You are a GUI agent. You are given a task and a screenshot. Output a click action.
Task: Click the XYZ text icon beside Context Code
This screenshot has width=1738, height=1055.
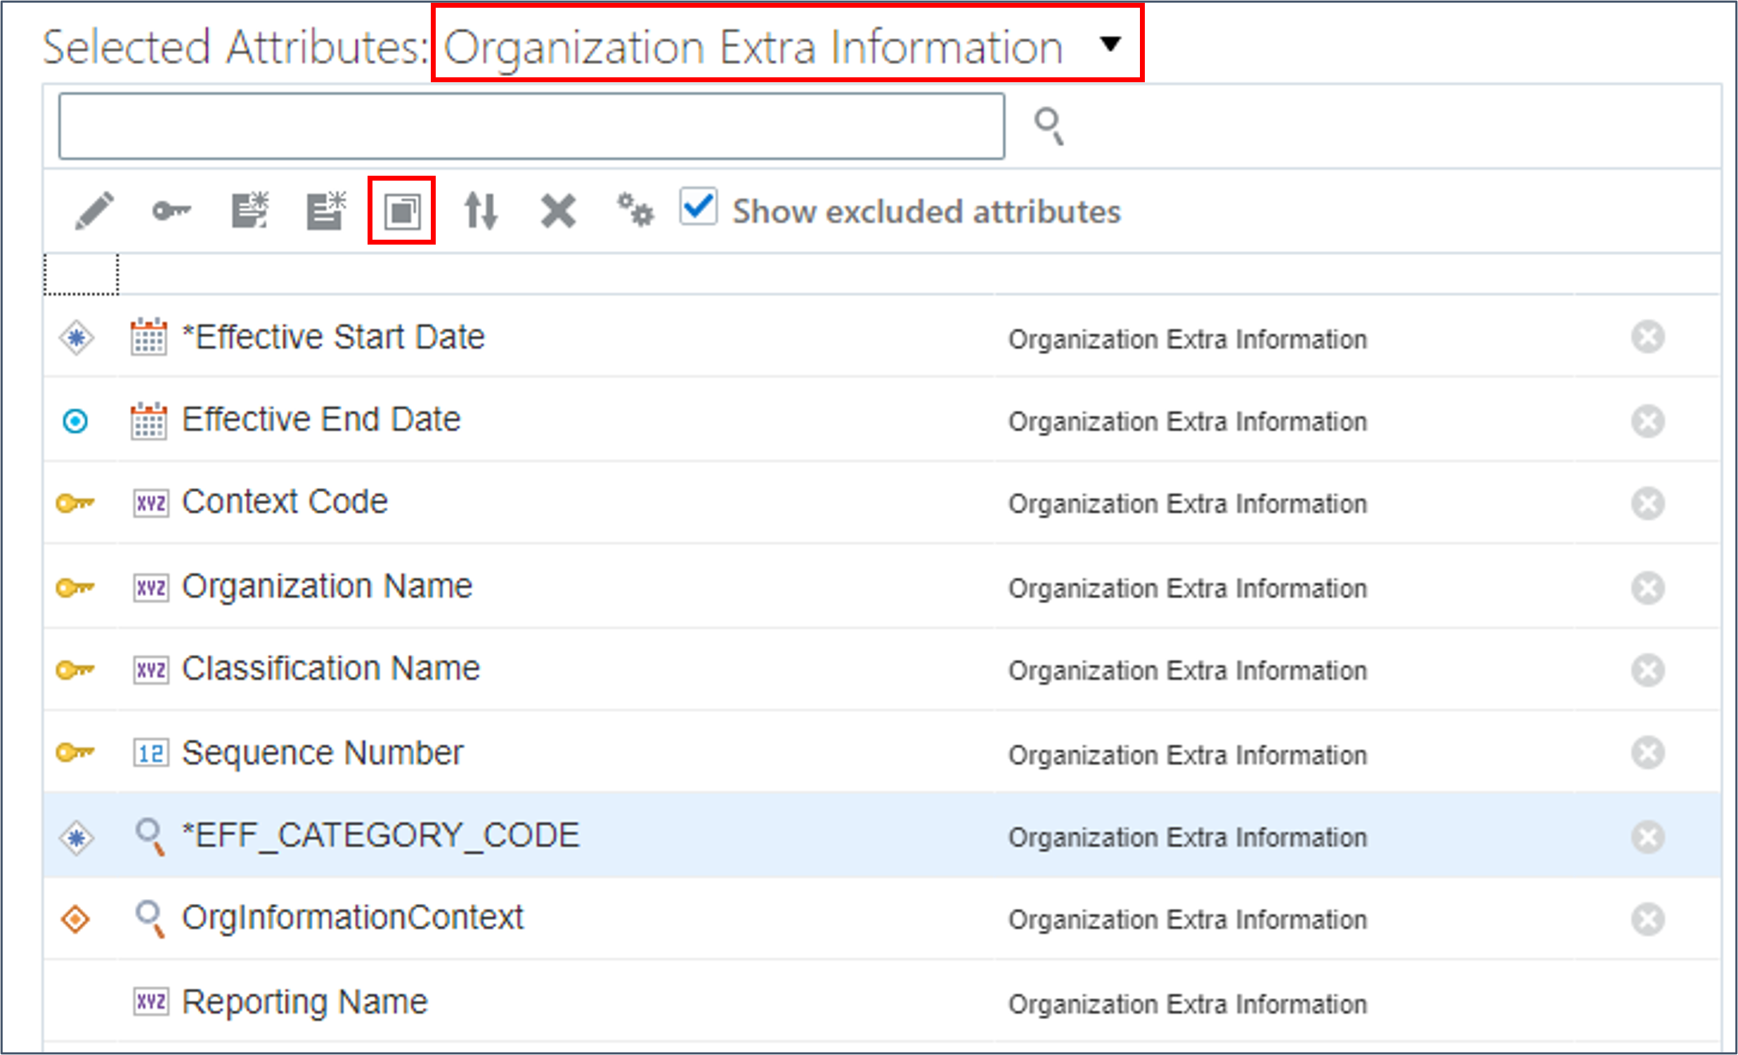click(x=150, y=502)
